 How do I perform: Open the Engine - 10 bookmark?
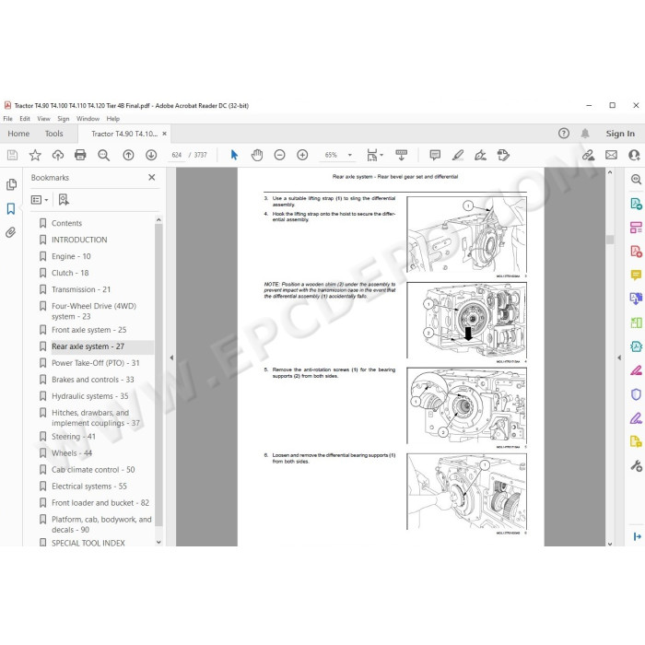coord(71,256)
